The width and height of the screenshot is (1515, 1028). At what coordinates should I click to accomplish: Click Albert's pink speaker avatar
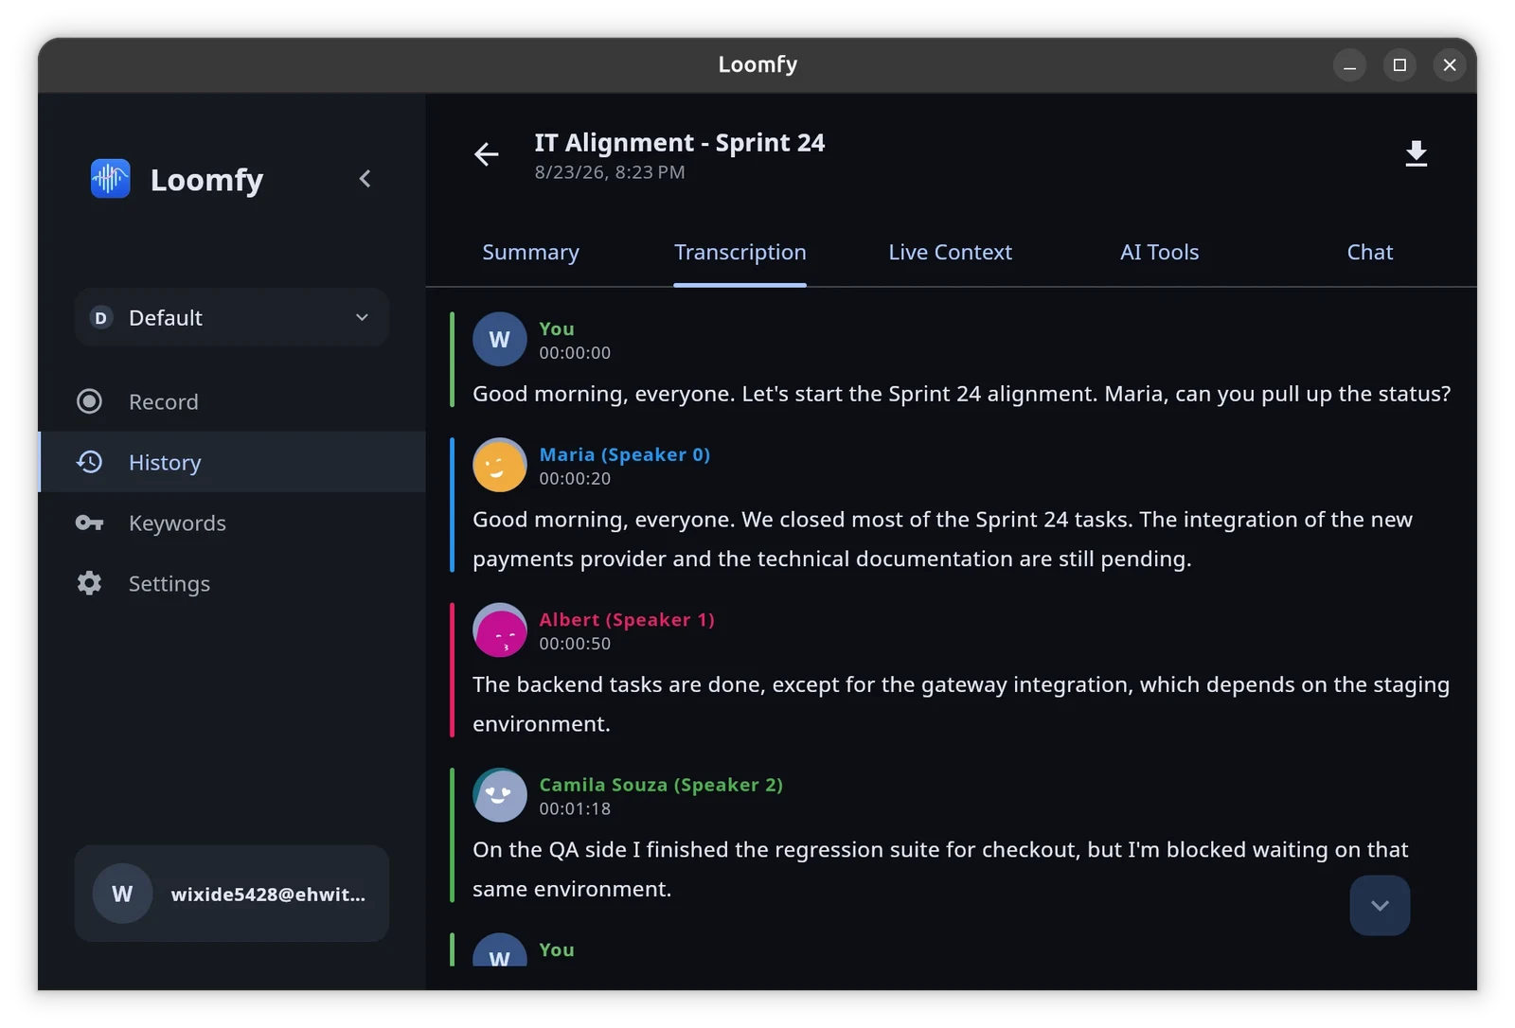pyautogui.click(x=499, y=629)
